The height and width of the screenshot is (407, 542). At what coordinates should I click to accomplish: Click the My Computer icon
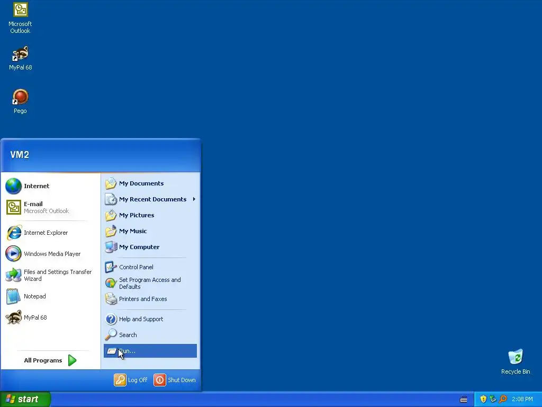pos(111,247)
